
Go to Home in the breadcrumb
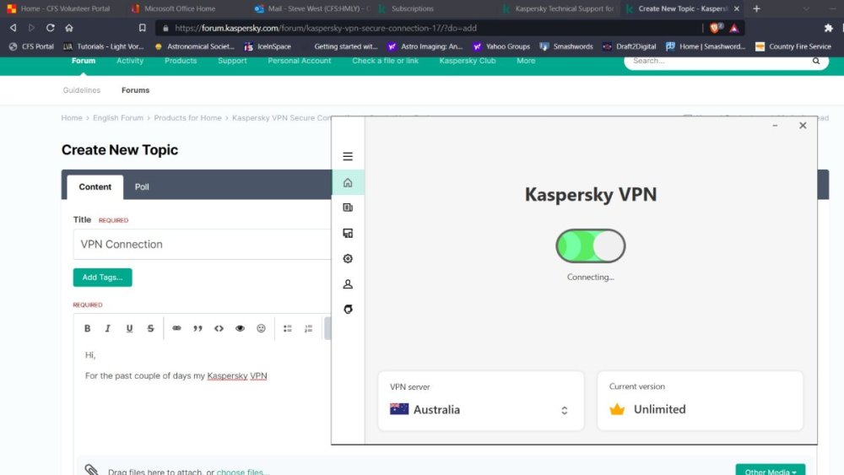point(72,118)
